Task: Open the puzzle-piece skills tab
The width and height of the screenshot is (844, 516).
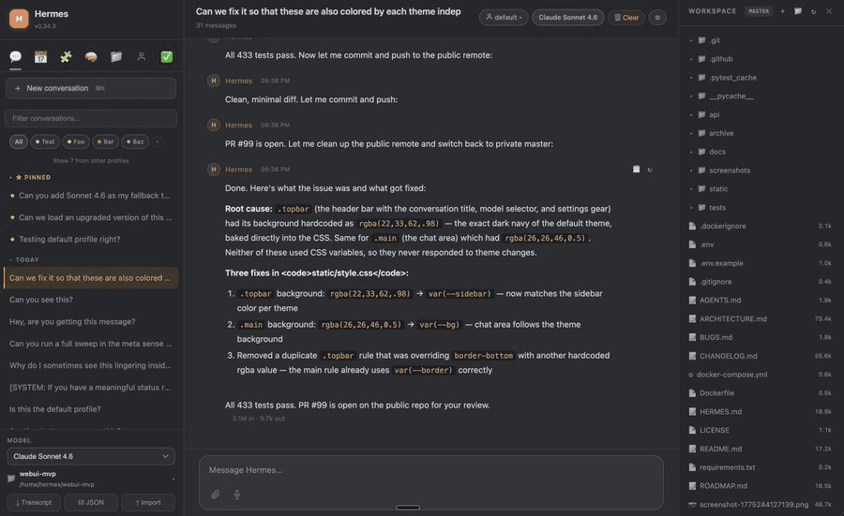Action: pos(66,57)
